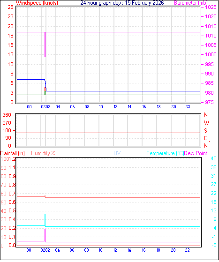The width and height of the screenshot is (219, 262).
Task: Click the 25 knots windspeed axis value
Action: (x=10, y=7)
